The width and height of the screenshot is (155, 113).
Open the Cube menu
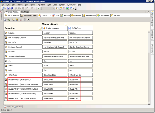pyautogui.click(x=49, y=5)
